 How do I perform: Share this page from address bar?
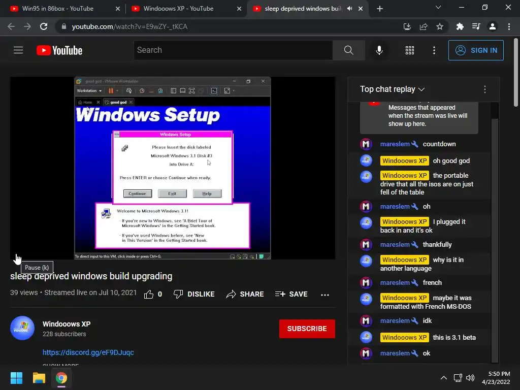(424, 26)
